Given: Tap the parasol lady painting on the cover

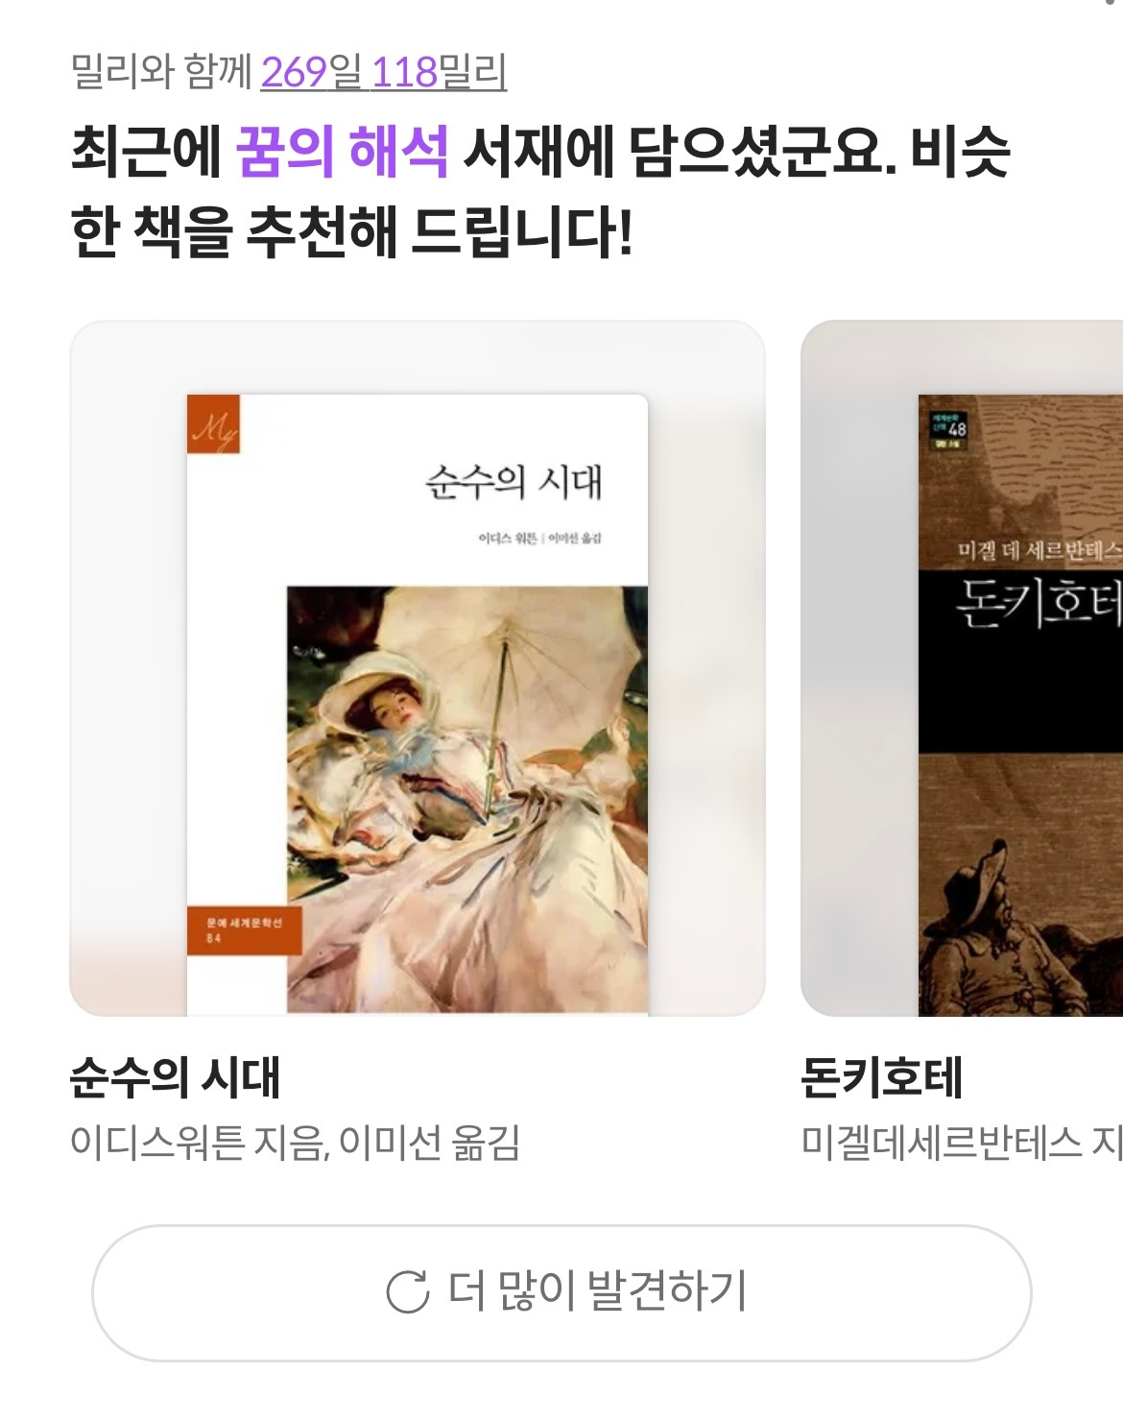Looking at the screenshot, I should (x=467, y=800).
